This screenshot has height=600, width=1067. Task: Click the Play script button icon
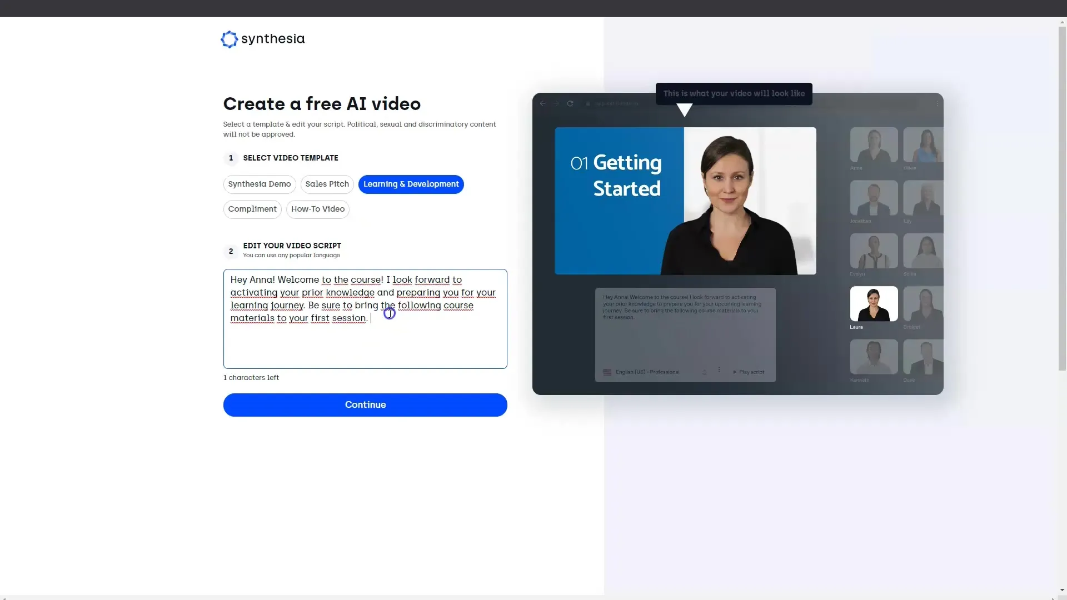[734, 372]
